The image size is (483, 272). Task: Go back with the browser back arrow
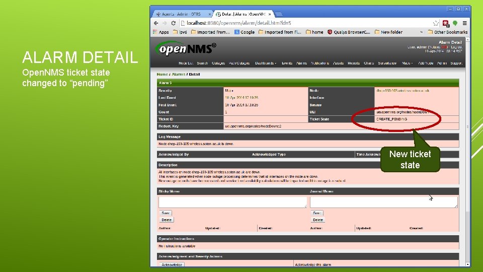pos(156,23)
